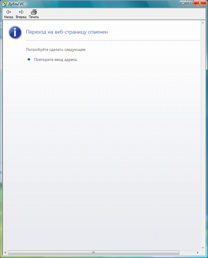Print the page using Печать

34,14
